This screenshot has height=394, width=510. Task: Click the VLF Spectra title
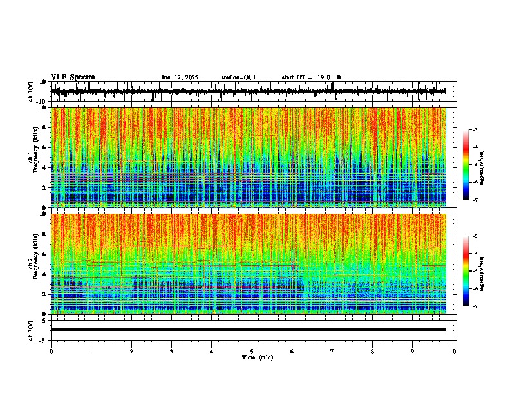point(73,77)
